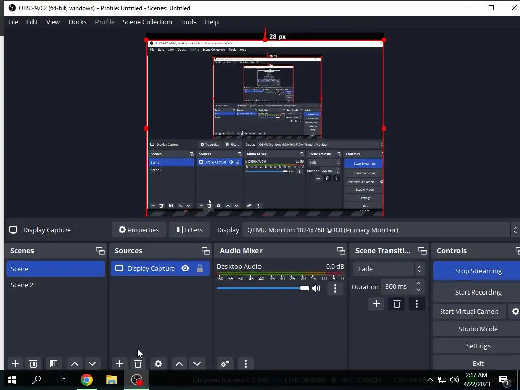Open the Help menu

pos(212,22)
